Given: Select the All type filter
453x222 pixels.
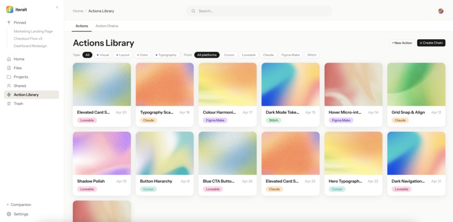Looking at the screenshot, I should click(87, 55).
